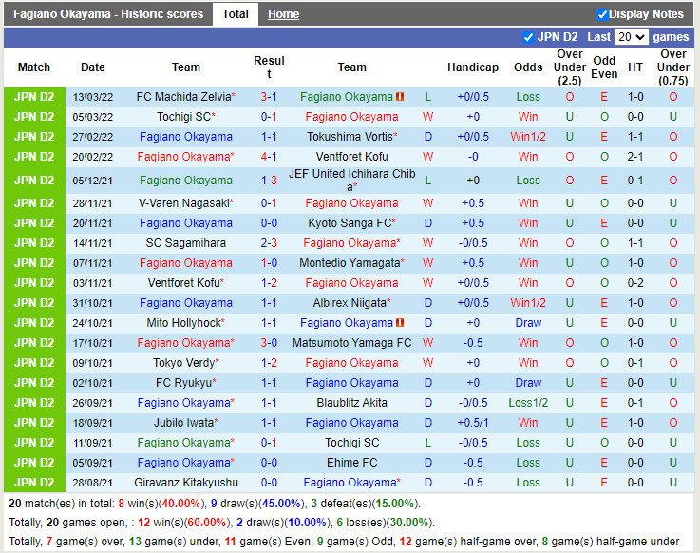Image resolution: width=700 pixels, height=553 pixels.
Task: Click the Matsumoto Yamaga FC team name
Action: (351, 343)
